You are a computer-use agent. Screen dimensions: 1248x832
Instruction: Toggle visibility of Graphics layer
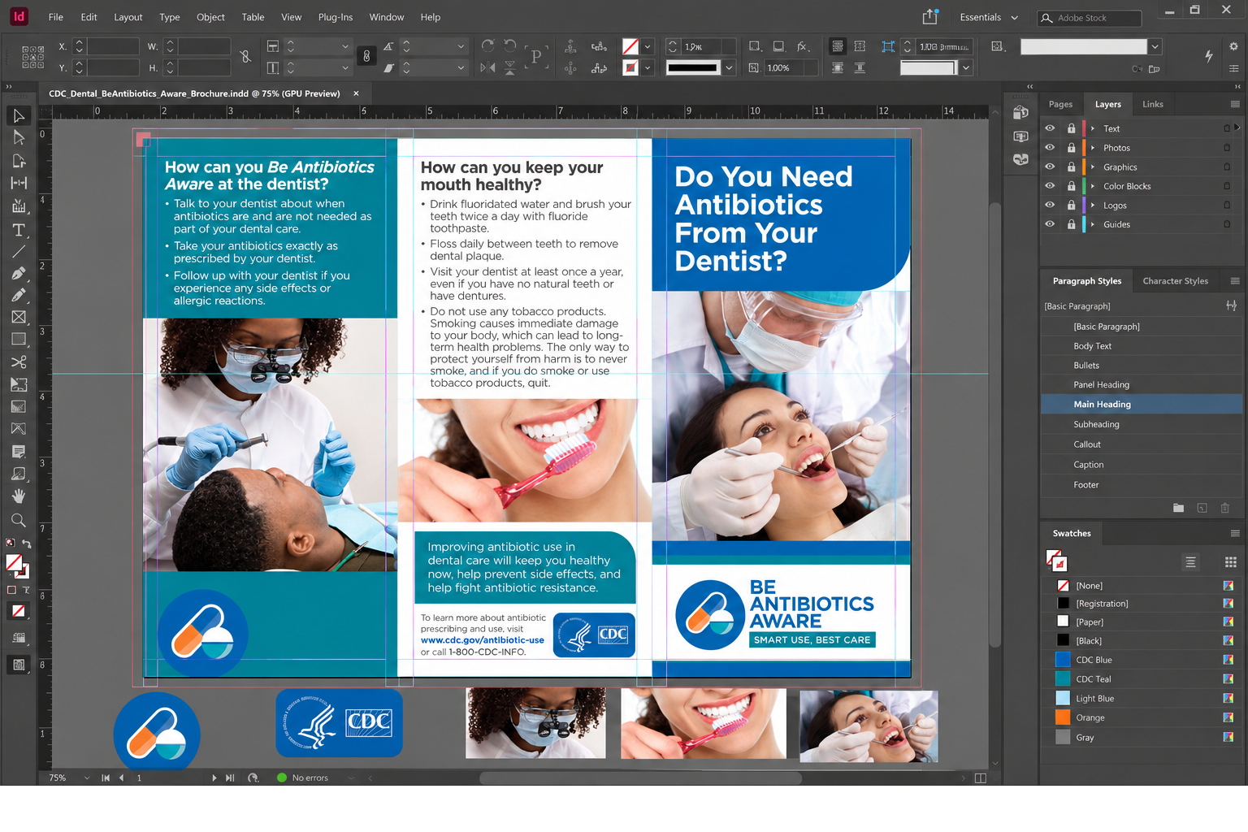(x=1050, y=167)
